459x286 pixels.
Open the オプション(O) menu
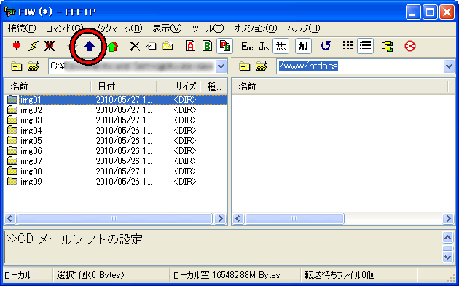(x=255, y=28)
